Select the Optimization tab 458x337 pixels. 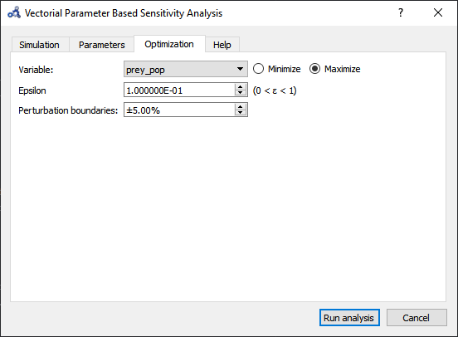169,44
